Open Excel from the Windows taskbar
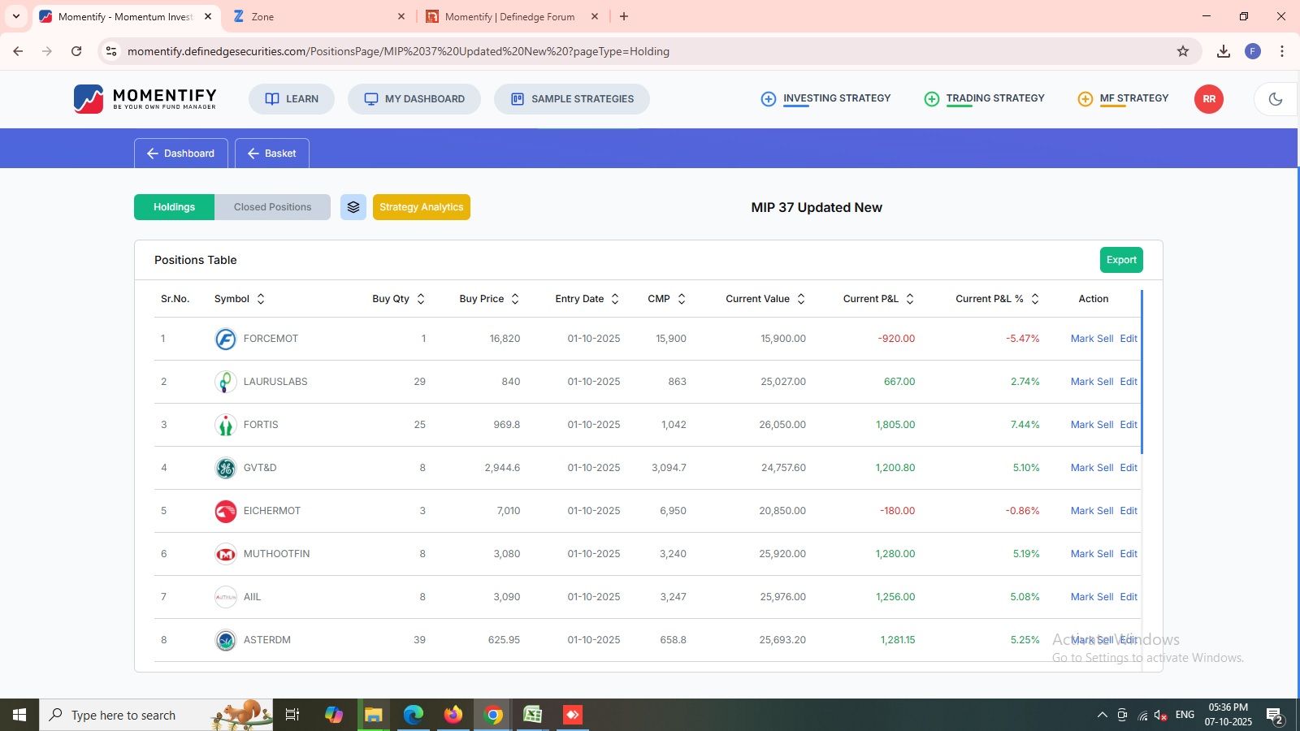This screenshot has height=731, width=1300. click(532, 715)
